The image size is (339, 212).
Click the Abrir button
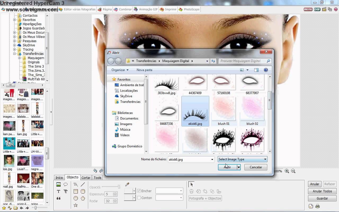(x=227, y=167)
